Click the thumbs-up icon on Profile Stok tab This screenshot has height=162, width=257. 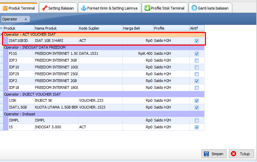coord(147,8)
